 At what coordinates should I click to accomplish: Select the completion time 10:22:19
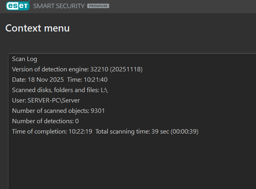(x=80, y=132)
